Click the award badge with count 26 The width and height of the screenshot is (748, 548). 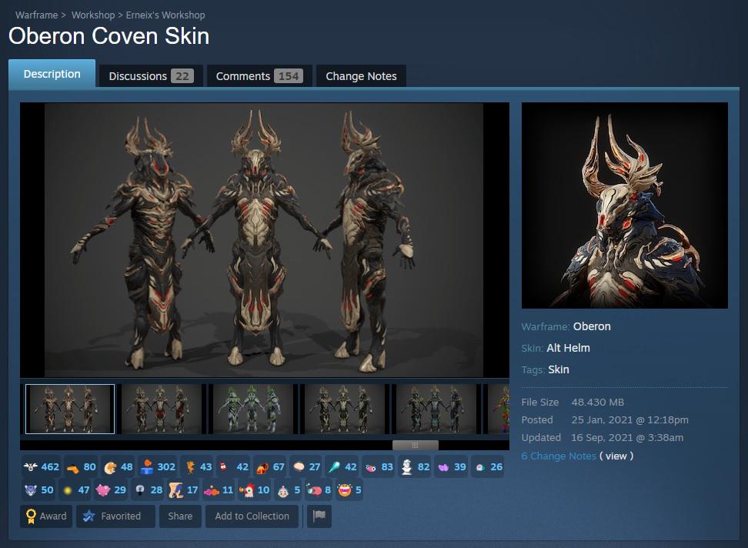click(488, 466)
